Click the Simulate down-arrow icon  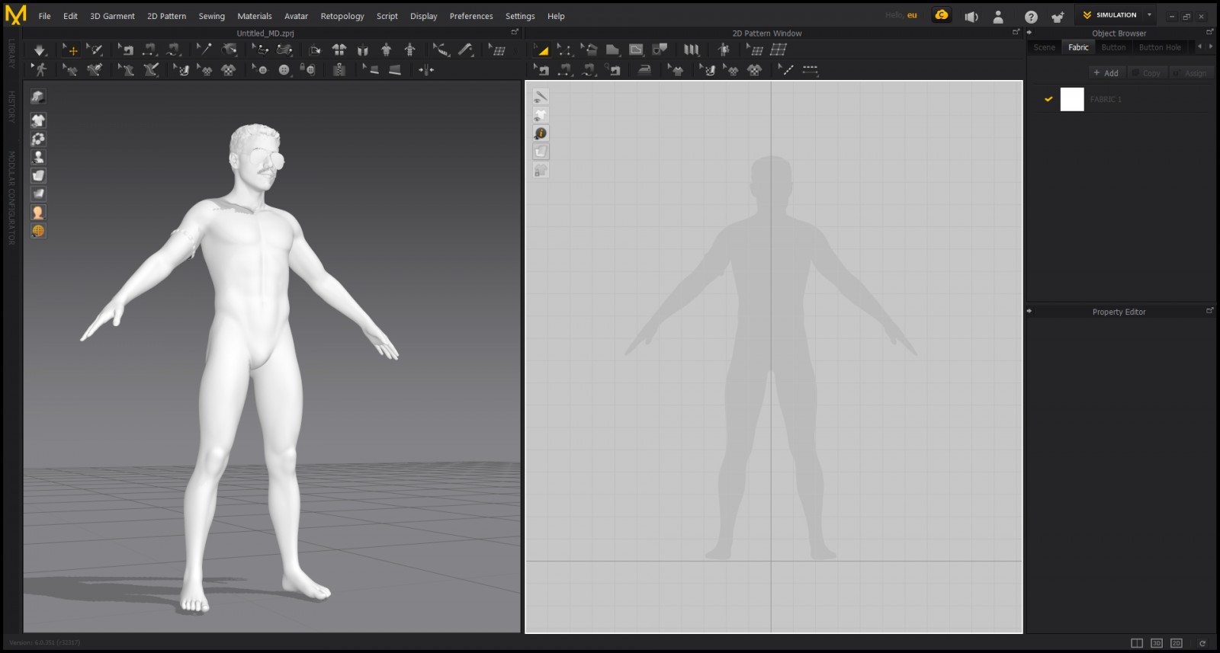[39, 50]
